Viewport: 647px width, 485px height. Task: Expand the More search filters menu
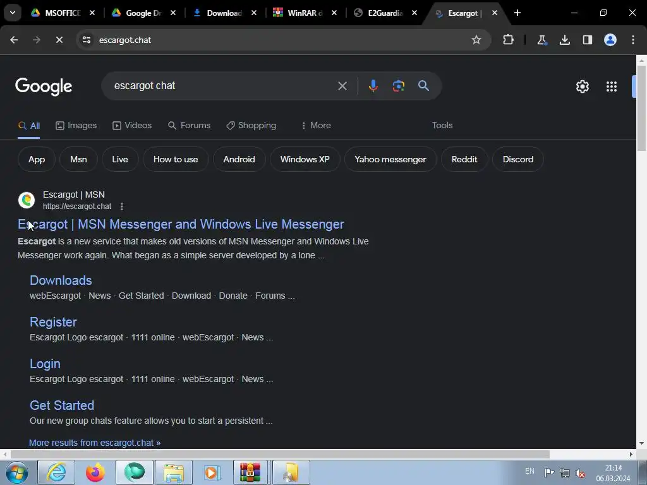[x=316, y=126]
